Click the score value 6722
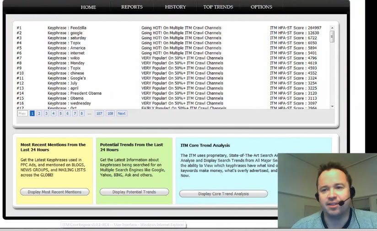The width and height of the screenshot is (377, 231). 312,38
